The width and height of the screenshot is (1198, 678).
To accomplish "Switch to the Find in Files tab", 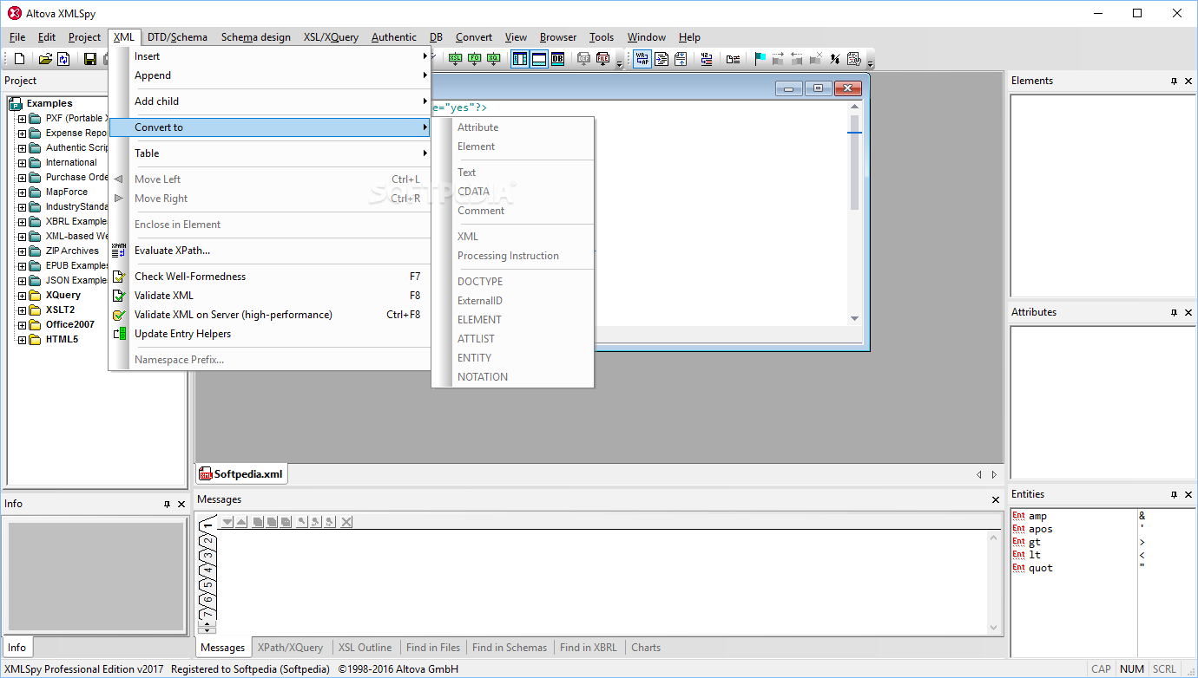I will (x=433, y=648).
